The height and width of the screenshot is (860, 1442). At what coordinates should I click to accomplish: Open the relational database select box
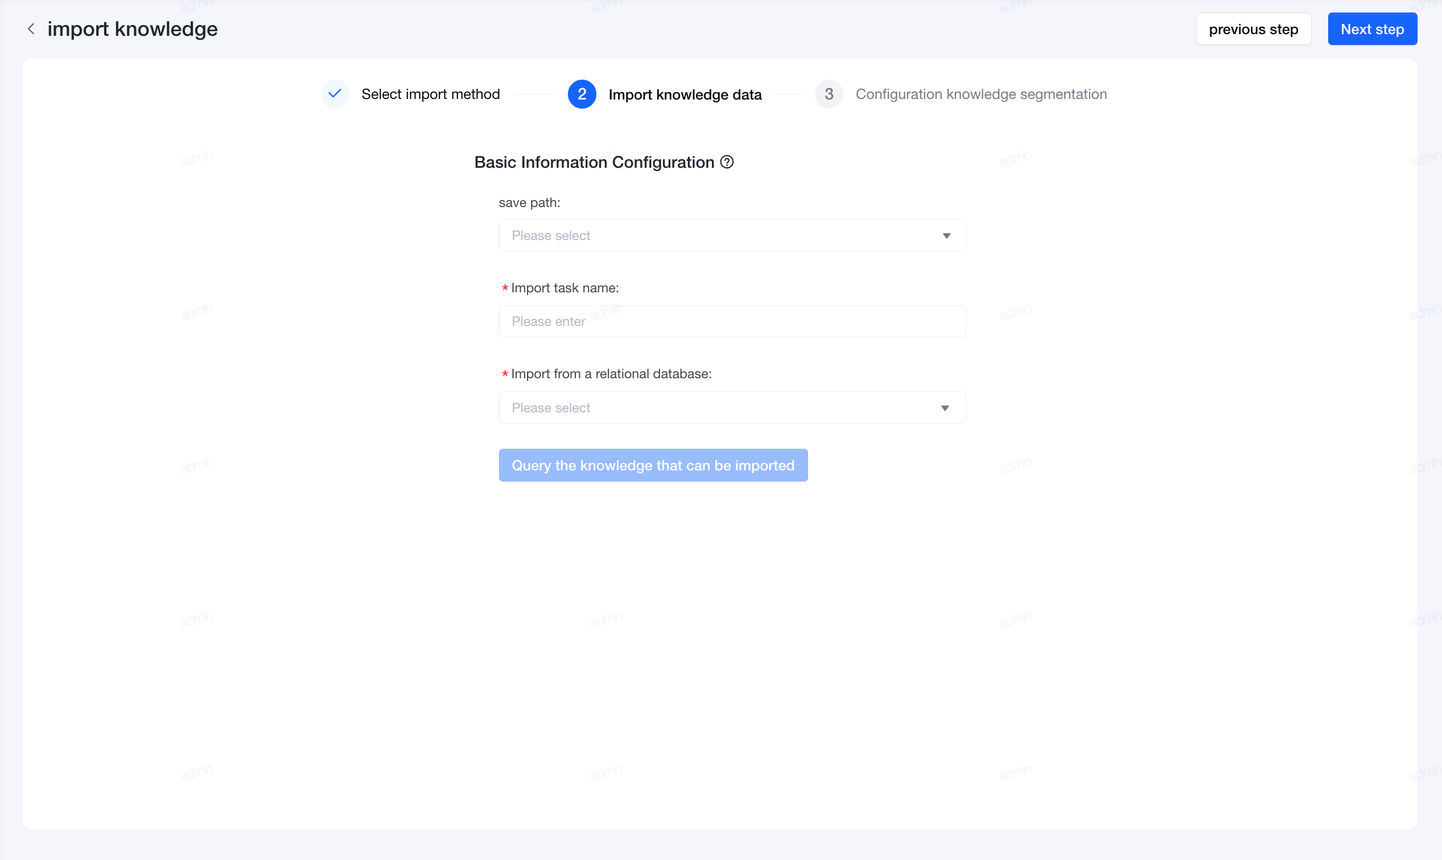point(732,407)
